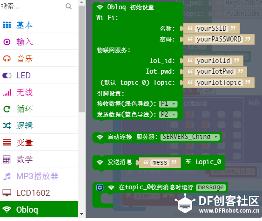Click the yourIotTopic text field
The height and width of the screenshot is (221, 262).
(x=219, y=83)
